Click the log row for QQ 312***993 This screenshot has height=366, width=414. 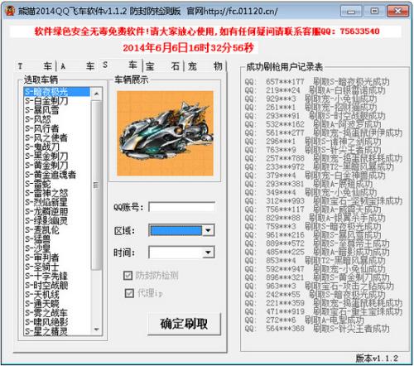[324, 201]
